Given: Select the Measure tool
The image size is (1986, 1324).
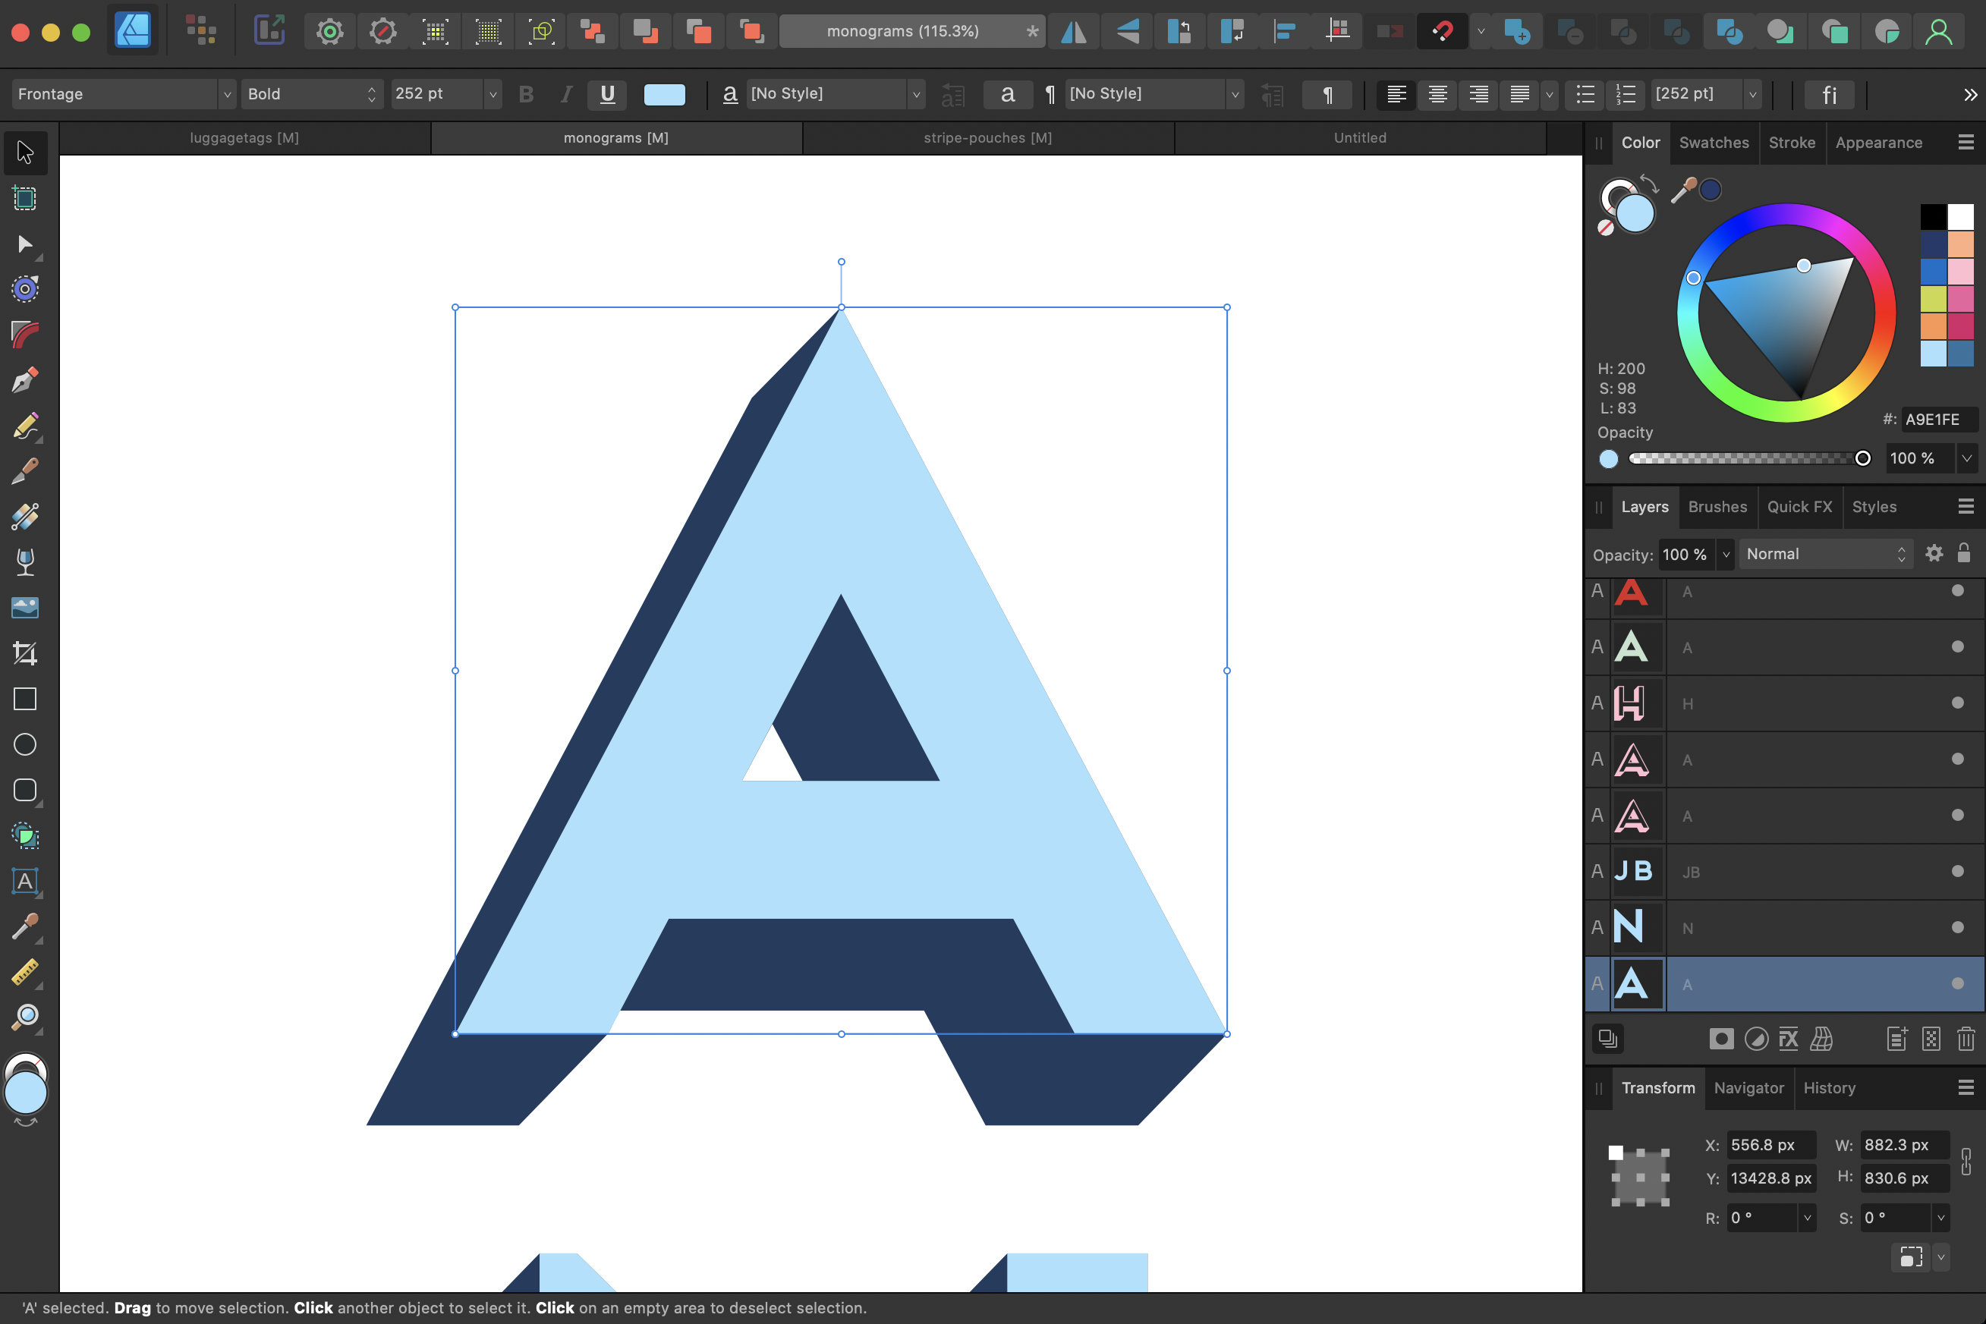Looking at the screenshot, I should click(25, 973).
